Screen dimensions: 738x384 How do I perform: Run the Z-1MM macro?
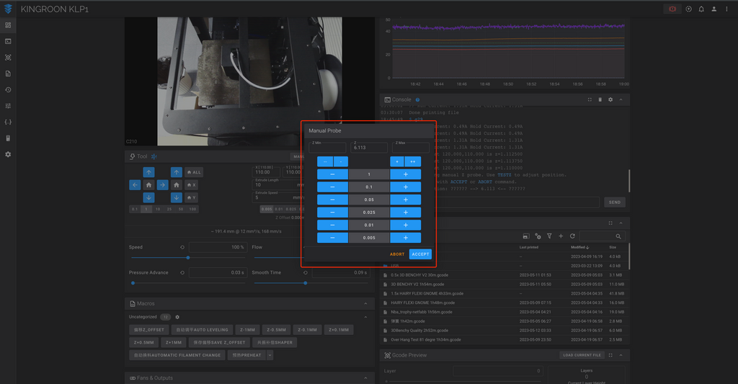[x=248, y=330]
